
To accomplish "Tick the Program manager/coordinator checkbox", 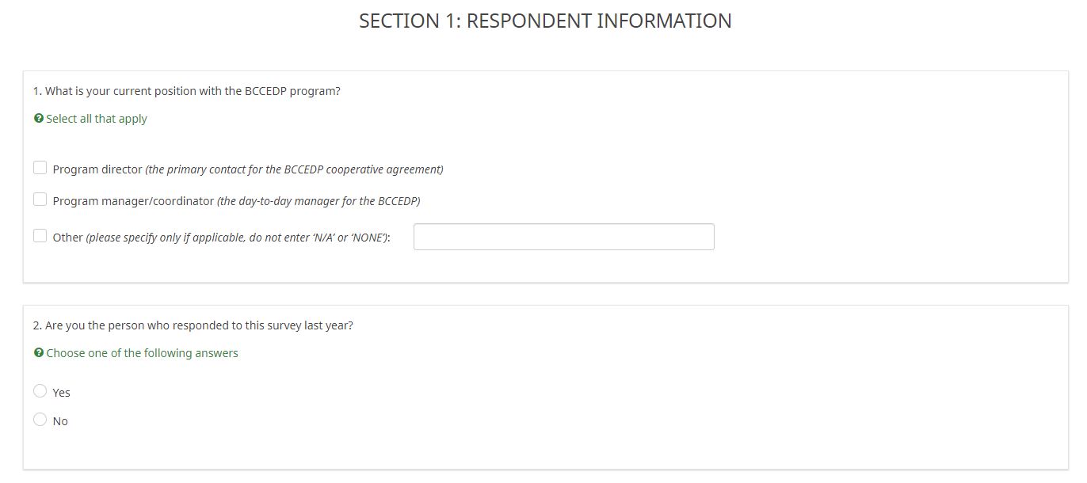I will click(x=40, y=200).
